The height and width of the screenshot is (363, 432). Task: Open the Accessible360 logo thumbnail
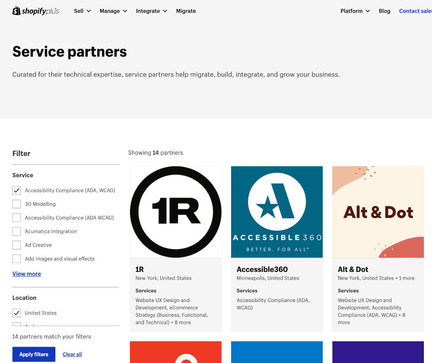coord(277,212)
